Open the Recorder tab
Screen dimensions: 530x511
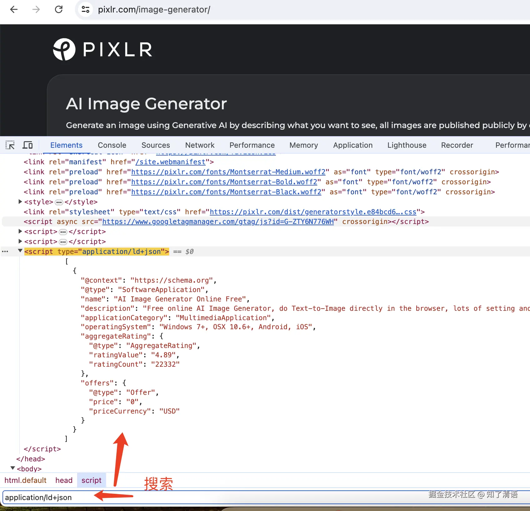point(457,145)
